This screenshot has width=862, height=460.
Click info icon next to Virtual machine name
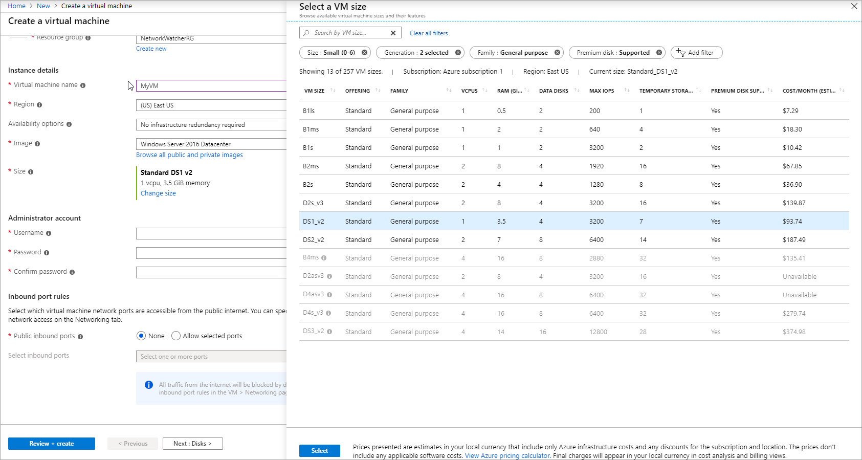coord(83,85)
